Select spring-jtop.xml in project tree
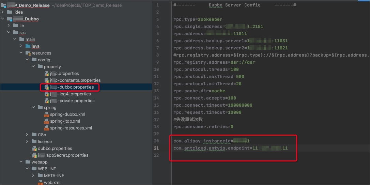The height and width of the screenshot is (185, 370). click(65, 121)
